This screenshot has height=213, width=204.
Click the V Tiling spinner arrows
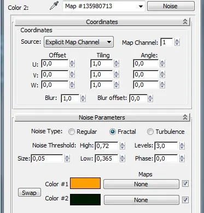(x=116, y=74)
